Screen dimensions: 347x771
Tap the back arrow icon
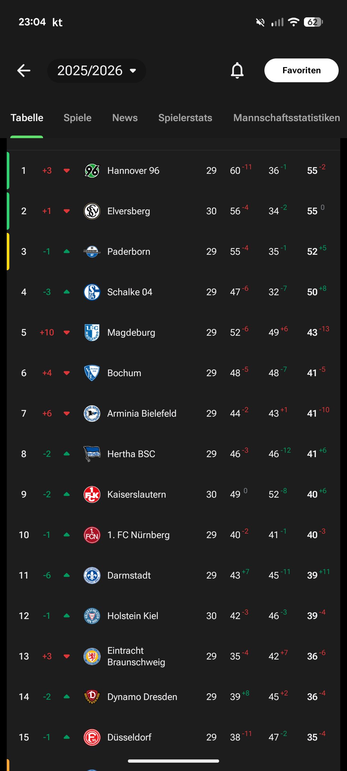(x=24, y=71)
